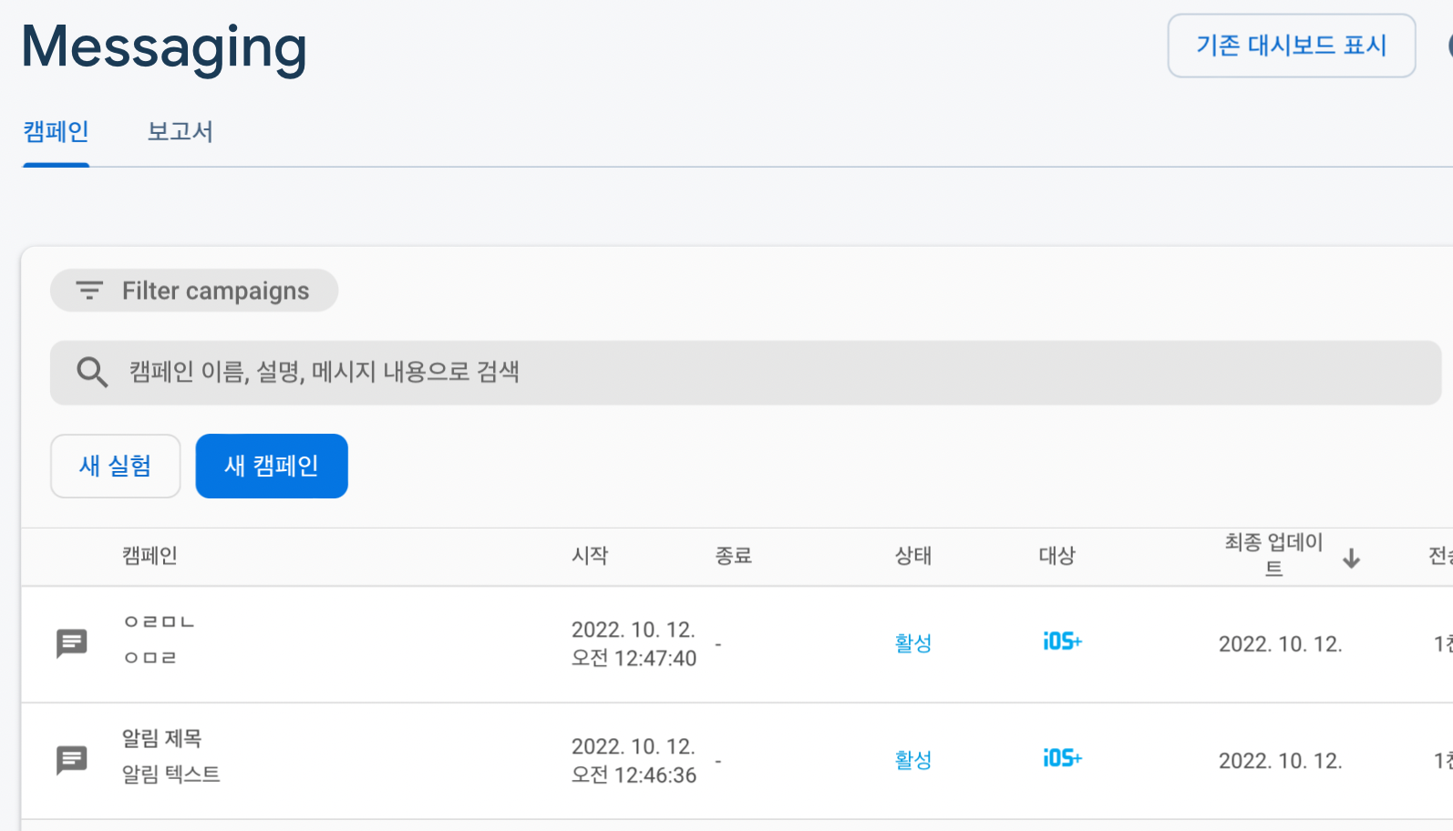Focus the campaign search field
The width and height of the screenshot is (1453, 831).
point(746,372)
